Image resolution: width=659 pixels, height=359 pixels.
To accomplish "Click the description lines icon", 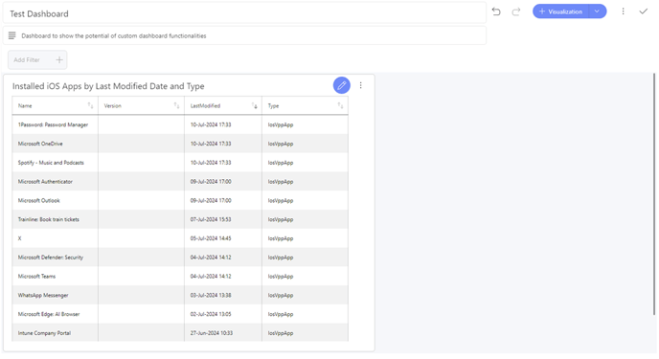I will click(x=12, y=35).
